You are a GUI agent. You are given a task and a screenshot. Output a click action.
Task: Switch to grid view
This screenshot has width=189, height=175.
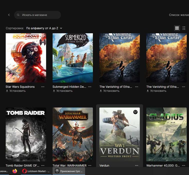(x=177, y=28)
